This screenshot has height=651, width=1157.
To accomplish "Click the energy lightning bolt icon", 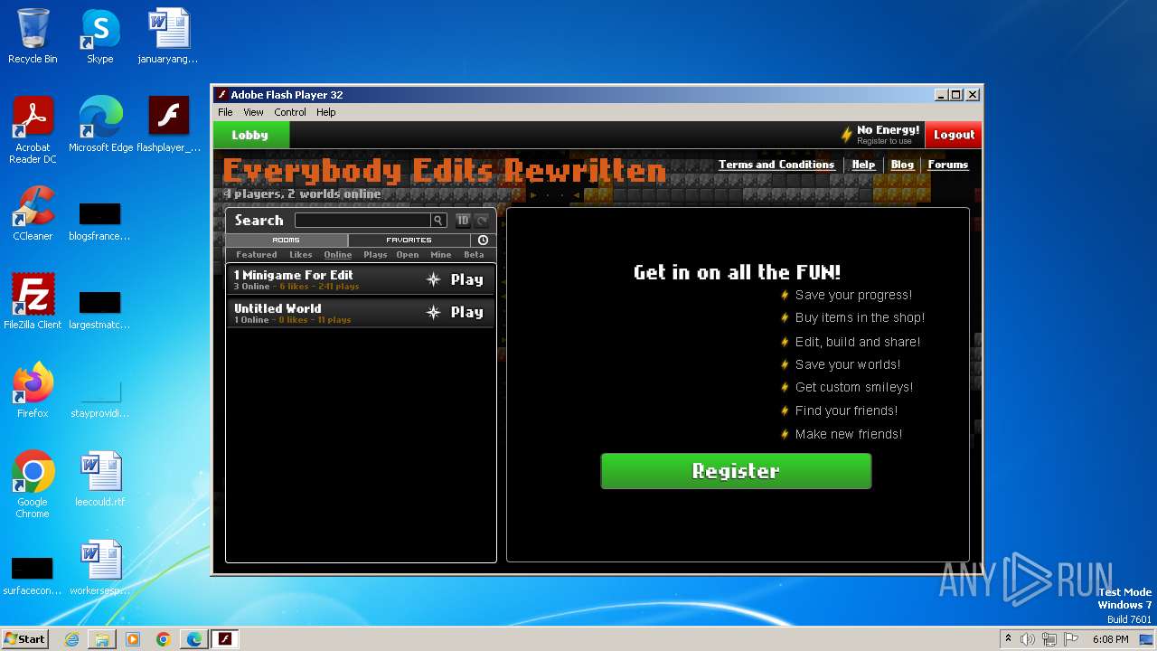I will pos(847,135).
